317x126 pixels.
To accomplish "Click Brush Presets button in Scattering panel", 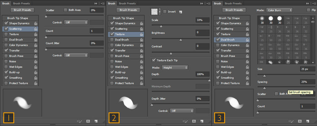I will click(22, 10).
